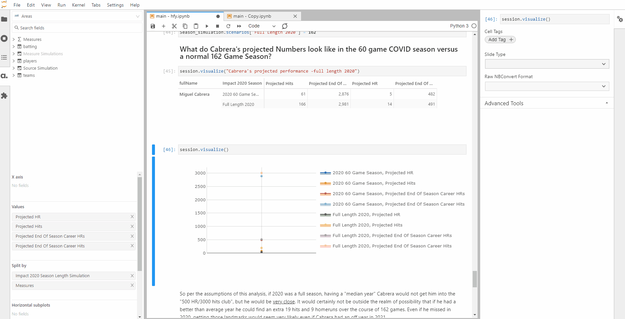The height and width of the screenshot is (319, 625).
Task: Click the Add Tag button
Action: click(x=500, y=39)
